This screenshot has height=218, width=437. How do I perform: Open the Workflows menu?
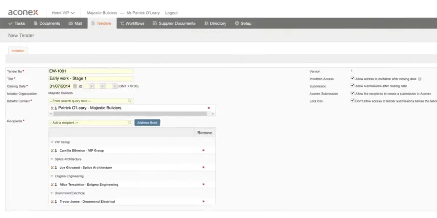coord(131,23)
